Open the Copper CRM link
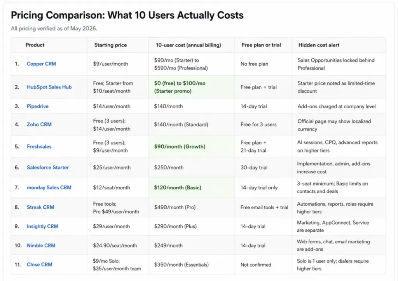Viewport: 398px width, 281px height. [x=41, y=64]
